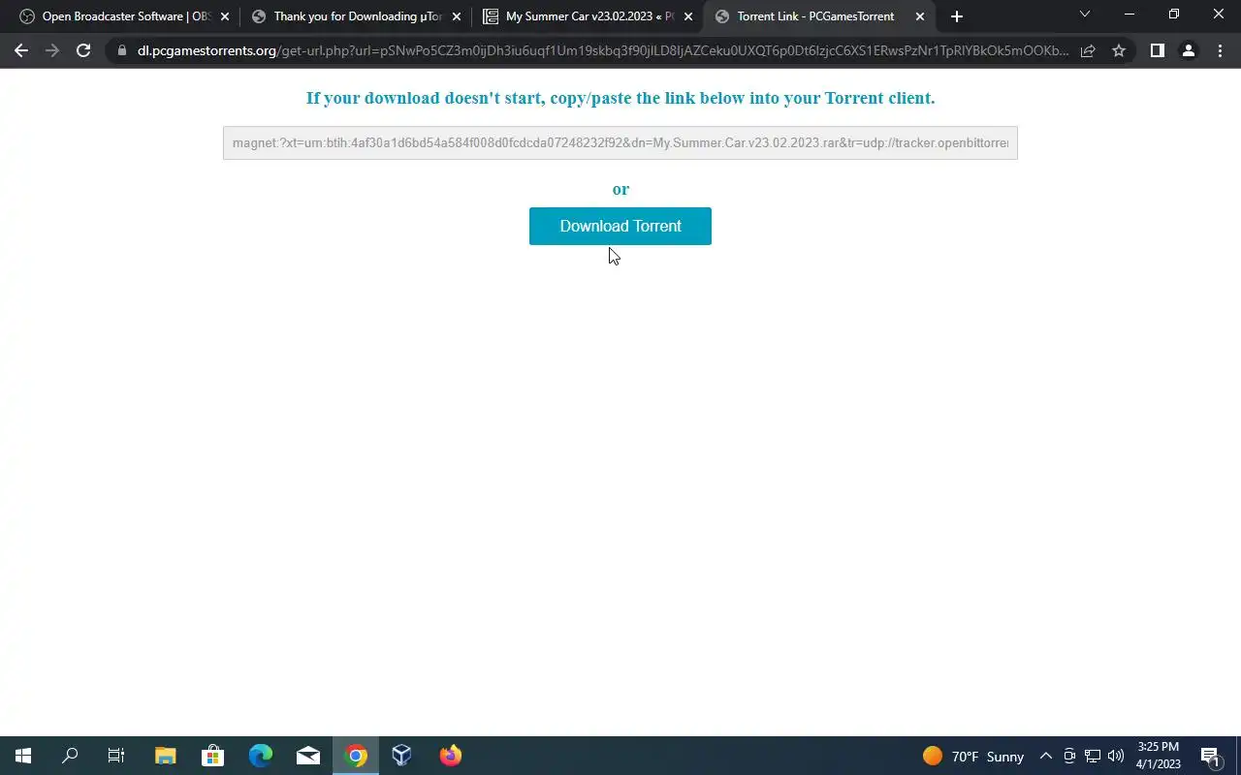Image resolution: width=1241 pixels, height=775 pixels.
Task: Close the Torrent Link tab
Action: point(920,16)
